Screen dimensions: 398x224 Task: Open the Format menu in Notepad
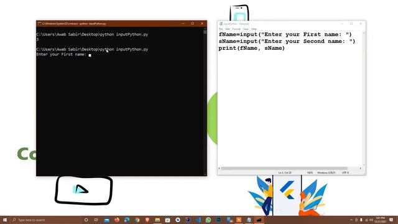click(x=236, y=29)
